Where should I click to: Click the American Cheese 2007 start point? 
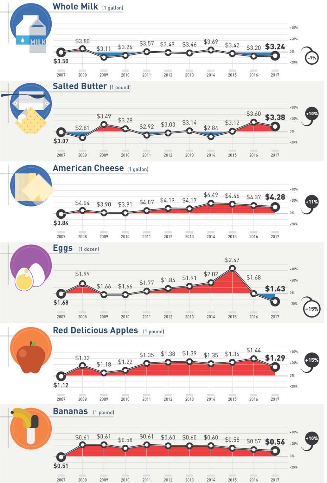tap(61, 214)
